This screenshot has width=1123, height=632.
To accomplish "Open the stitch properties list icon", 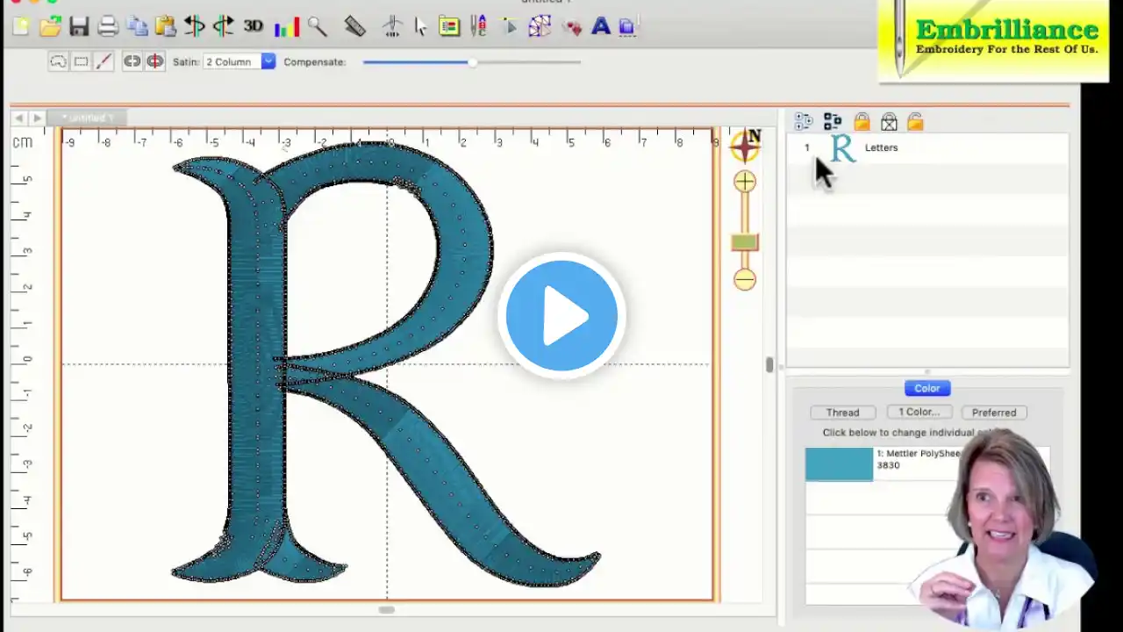I will point(449,26).
